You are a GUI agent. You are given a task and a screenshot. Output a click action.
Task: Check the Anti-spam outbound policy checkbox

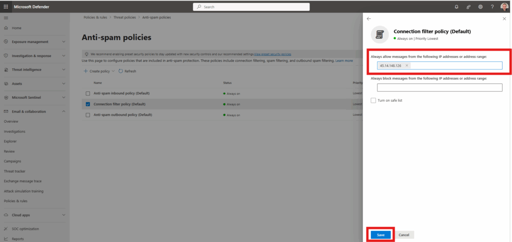click(x=87, y=115)
